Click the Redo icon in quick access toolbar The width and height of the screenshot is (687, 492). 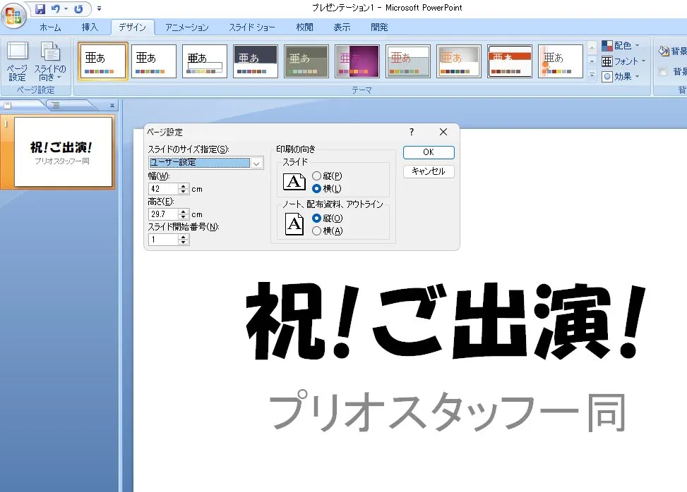click(78, 9)
